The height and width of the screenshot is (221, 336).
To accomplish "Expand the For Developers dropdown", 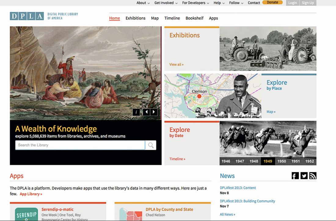I will (x=195, y=3).
